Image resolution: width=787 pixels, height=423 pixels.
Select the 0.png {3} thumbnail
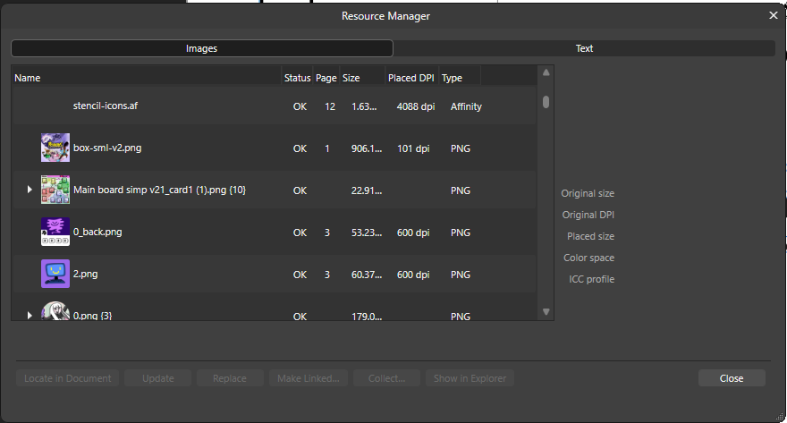pos(55,311)
